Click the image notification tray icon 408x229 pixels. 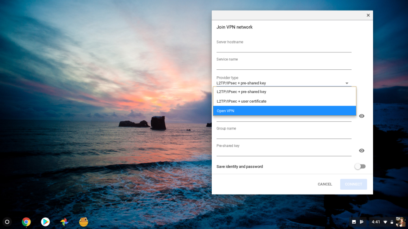tap(354, 222)
